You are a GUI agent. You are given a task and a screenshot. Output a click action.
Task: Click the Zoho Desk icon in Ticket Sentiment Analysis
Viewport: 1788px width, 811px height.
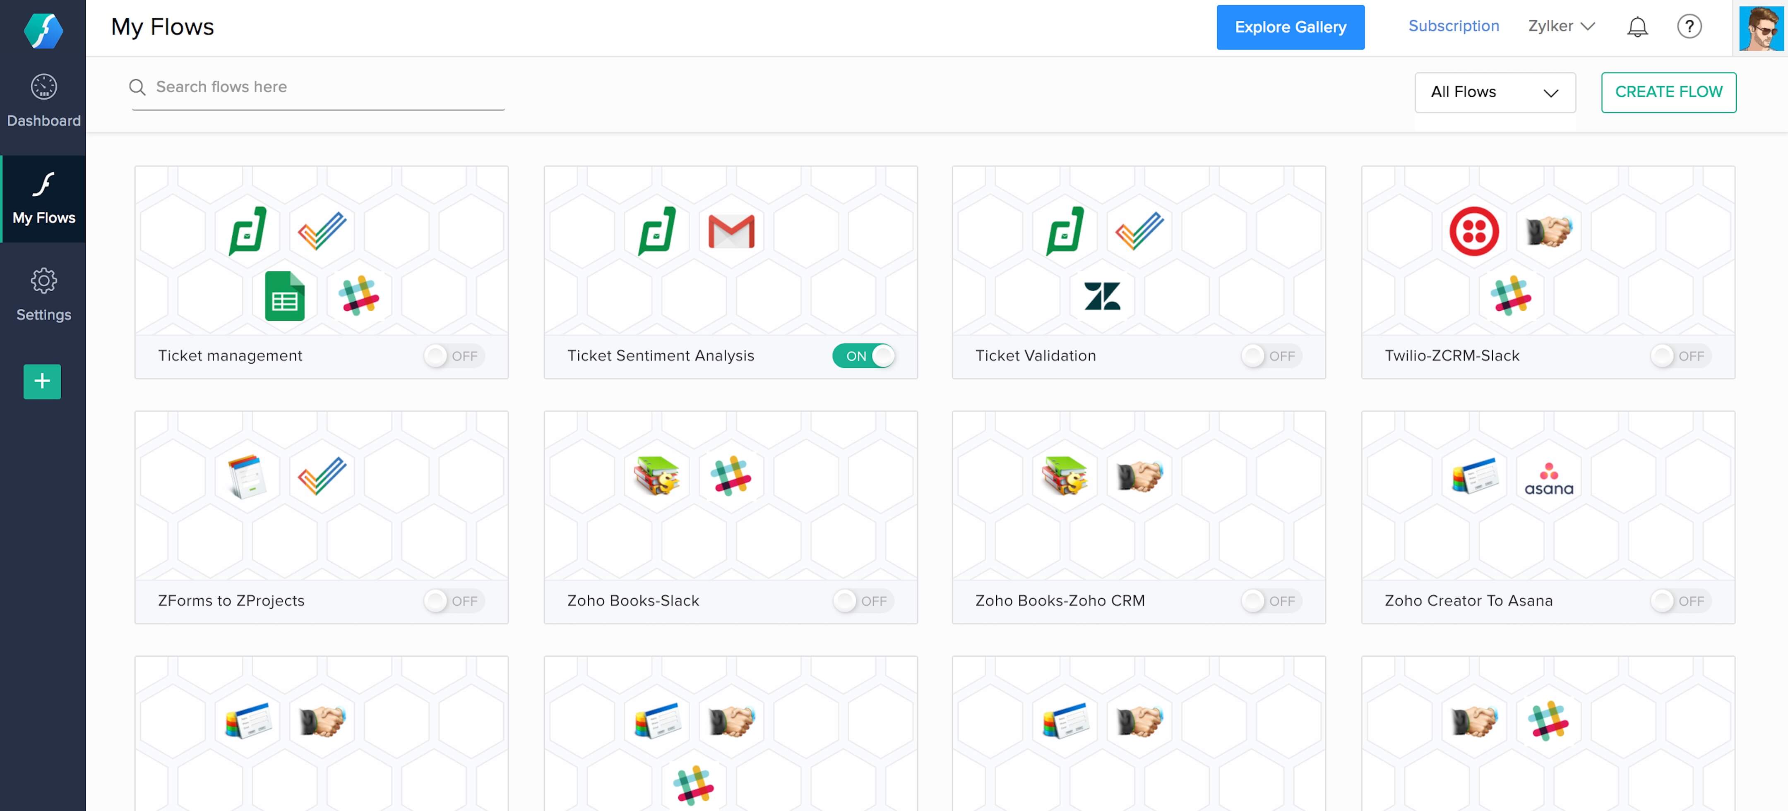(x=656, y=231)
